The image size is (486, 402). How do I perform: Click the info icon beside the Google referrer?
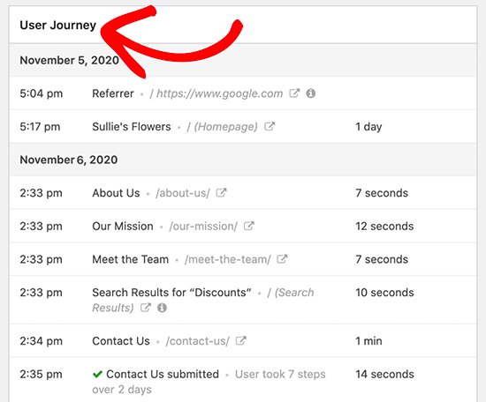pos(311,93)
